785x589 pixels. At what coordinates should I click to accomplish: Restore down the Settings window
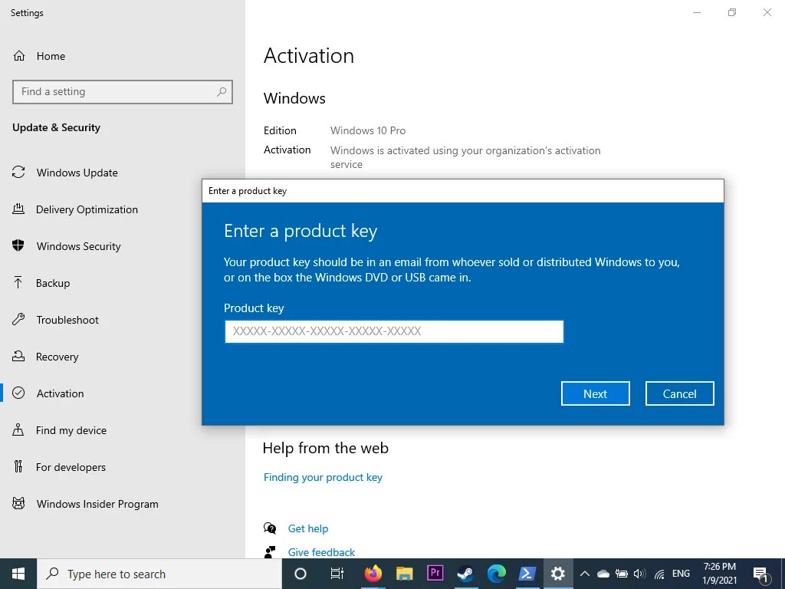732,12
